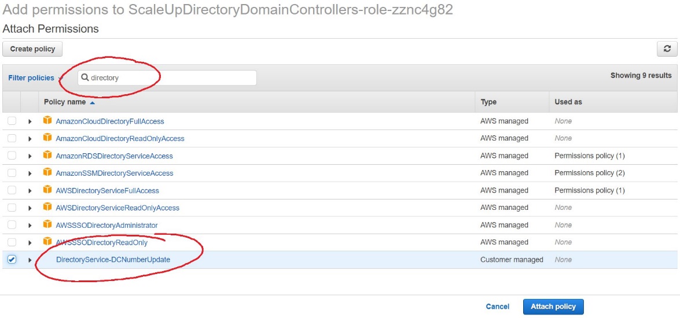Click 'Permissions policy (2)' in AmazonSSMDirectoryServiceAccess row
Screen dimensions: 680x318
tap(589, 173)
